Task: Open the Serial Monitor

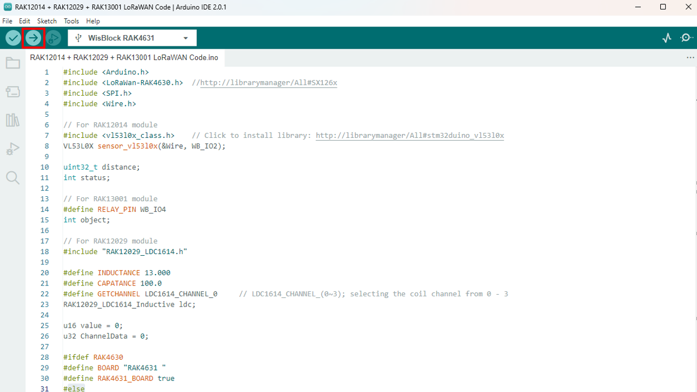Action: [687, 38]
